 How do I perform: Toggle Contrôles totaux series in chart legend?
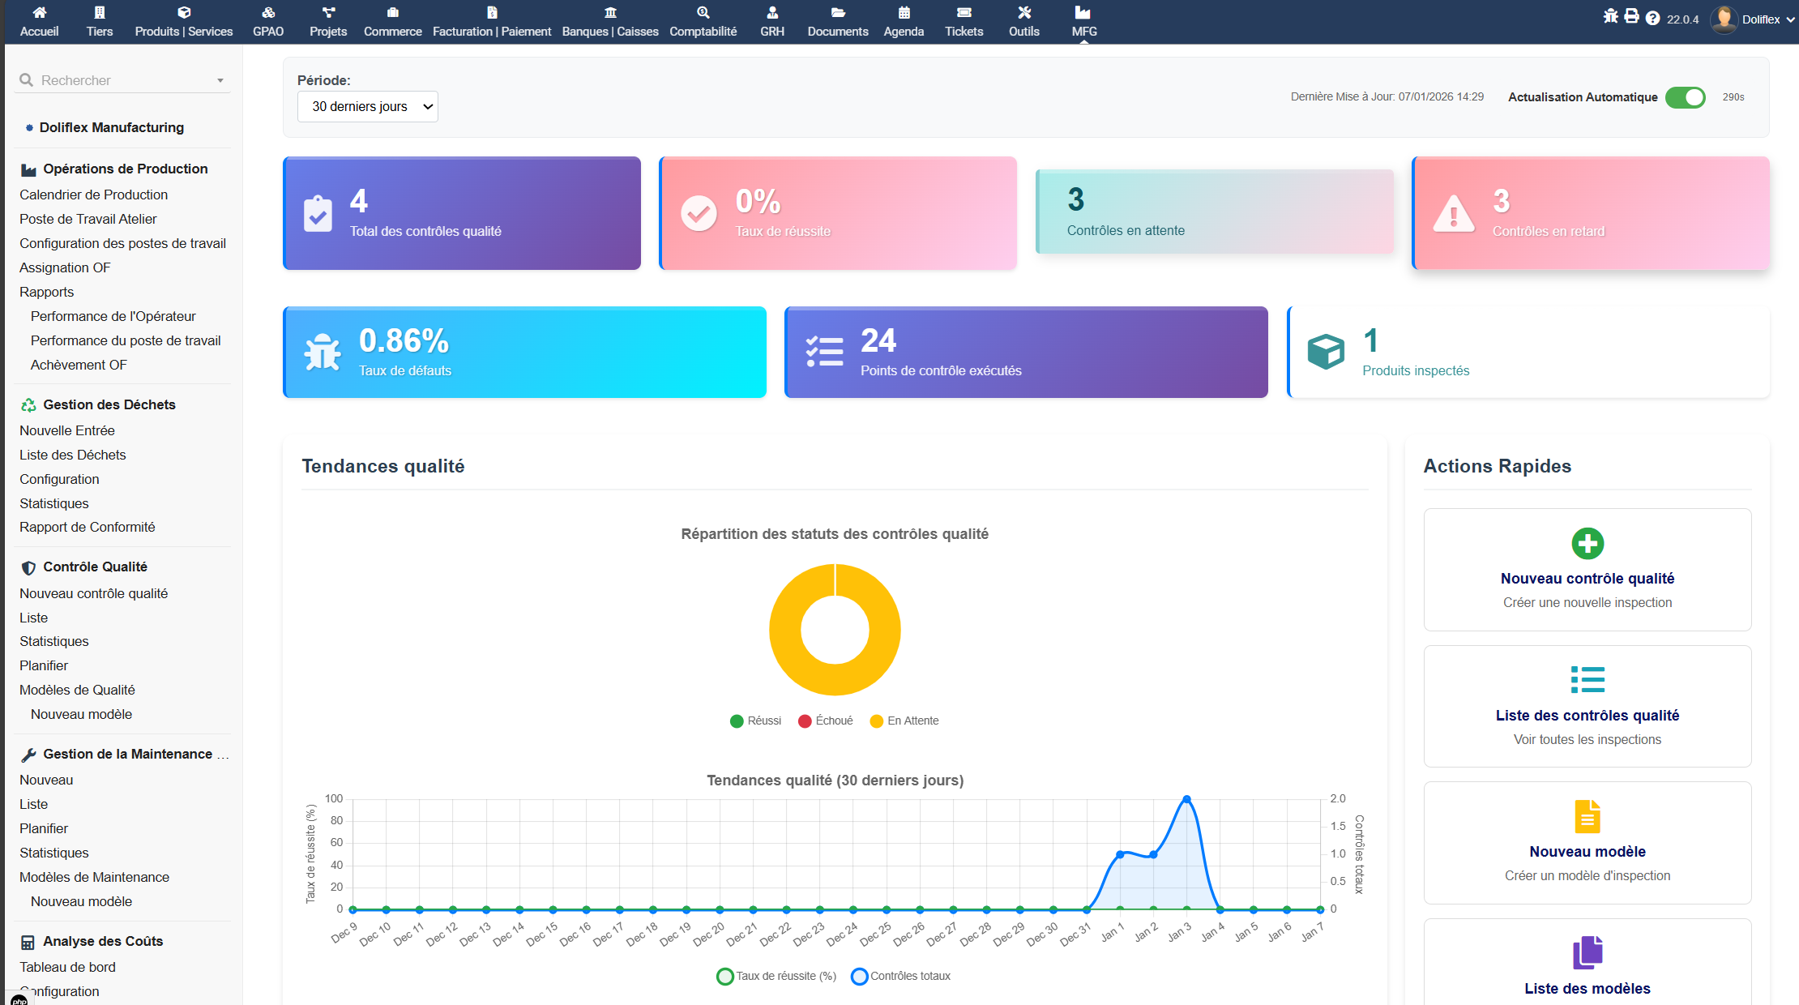900,976
